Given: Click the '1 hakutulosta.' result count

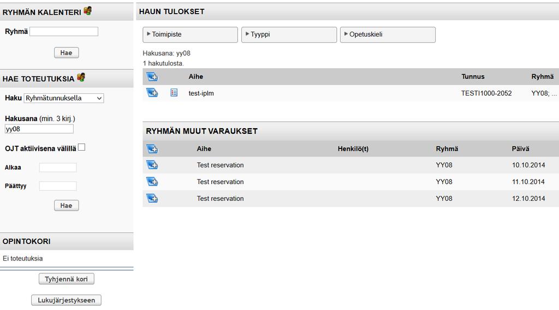Looking at the screenshot, I should tap(163, 63).
